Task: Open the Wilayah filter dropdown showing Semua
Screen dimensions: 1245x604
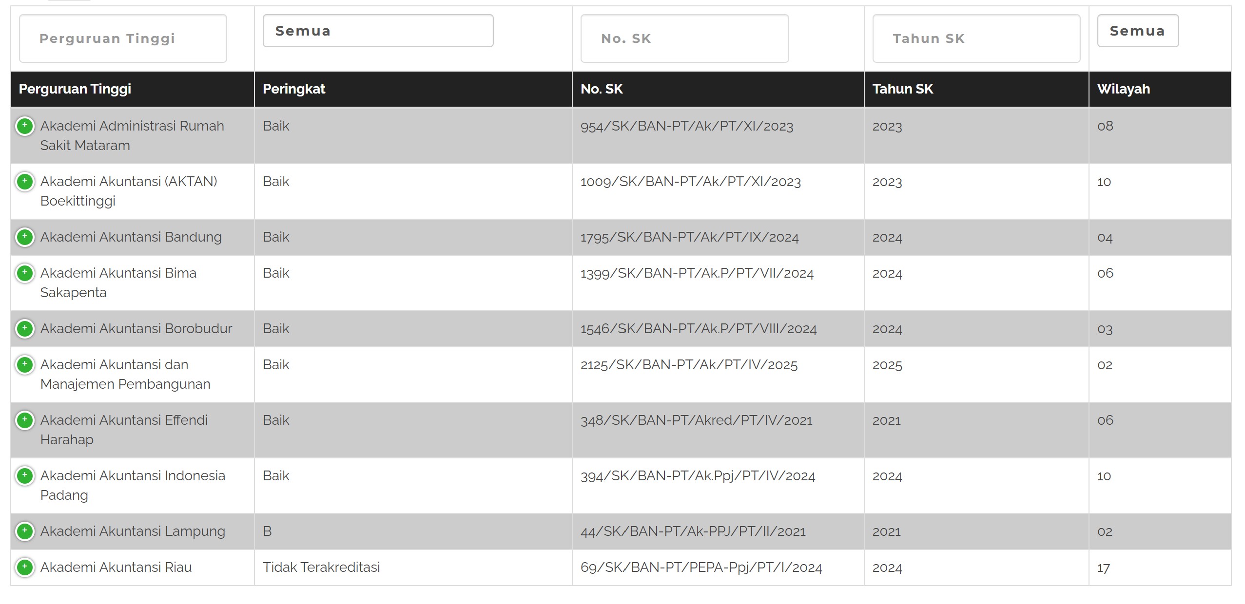Action: 1138,31
